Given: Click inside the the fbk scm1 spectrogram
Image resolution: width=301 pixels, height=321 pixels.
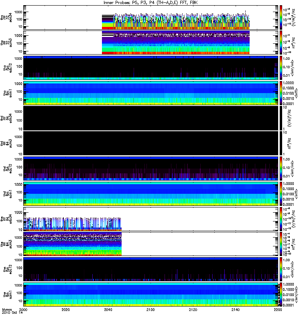Looking at the screenshot, I should (x=150, y=295).
